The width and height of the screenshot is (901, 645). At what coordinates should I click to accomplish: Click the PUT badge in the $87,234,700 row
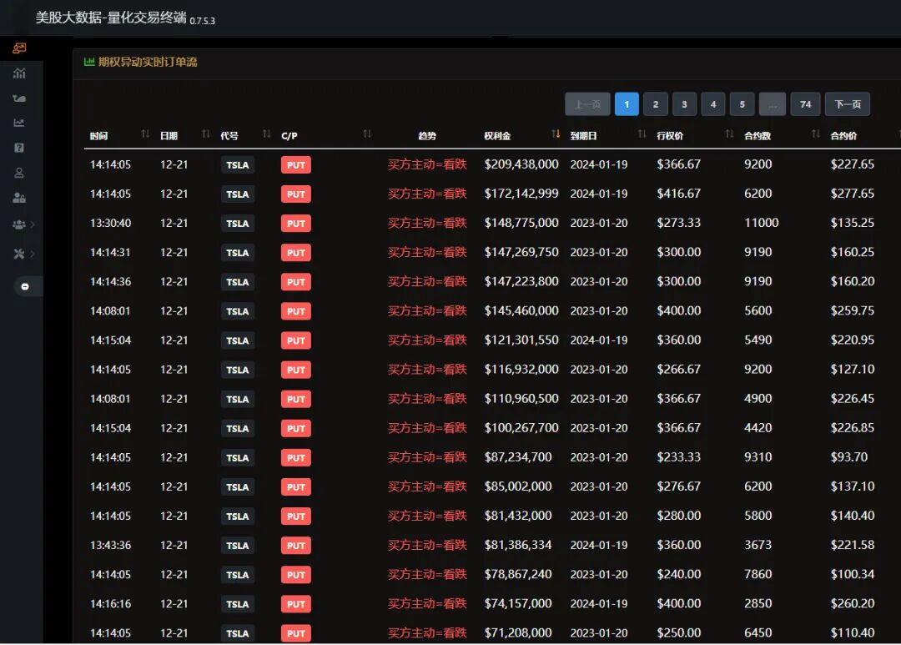point(296,458)
